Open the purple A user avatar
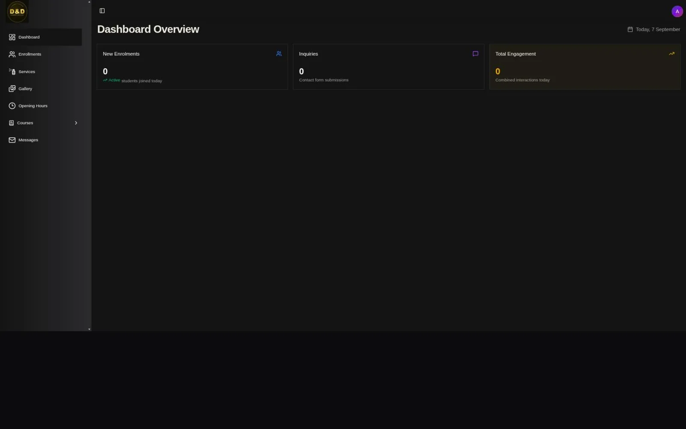This screenshot has width=686, height=429. [677, 12]
